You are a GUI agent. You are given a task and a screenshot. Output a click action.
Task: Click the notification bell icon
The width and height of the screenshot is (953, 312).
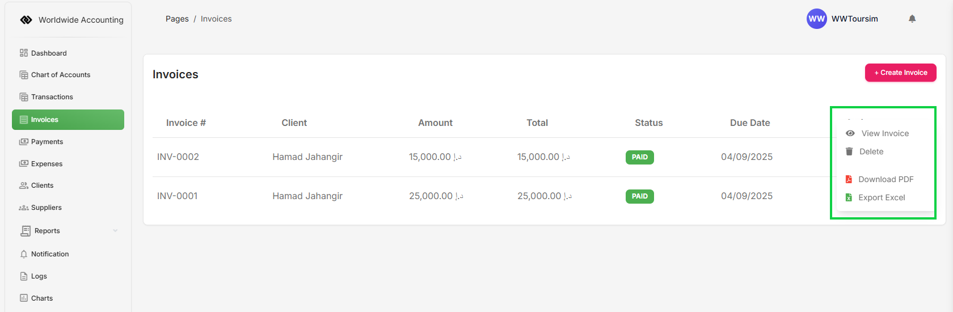[x=912, y=19]
